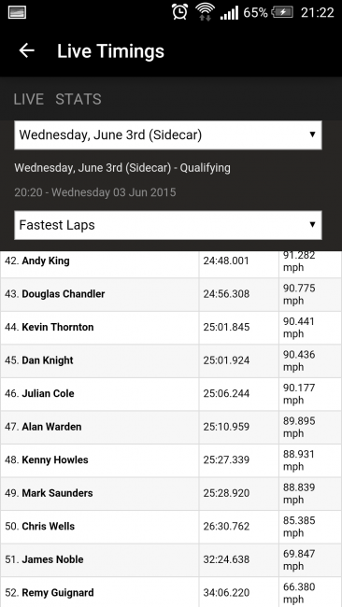Image resolution: width=342 pixels, height=607 pixels.
Task: Tap Julian Cole's lap time 25:06.244
Action: [x=226, y=394]
